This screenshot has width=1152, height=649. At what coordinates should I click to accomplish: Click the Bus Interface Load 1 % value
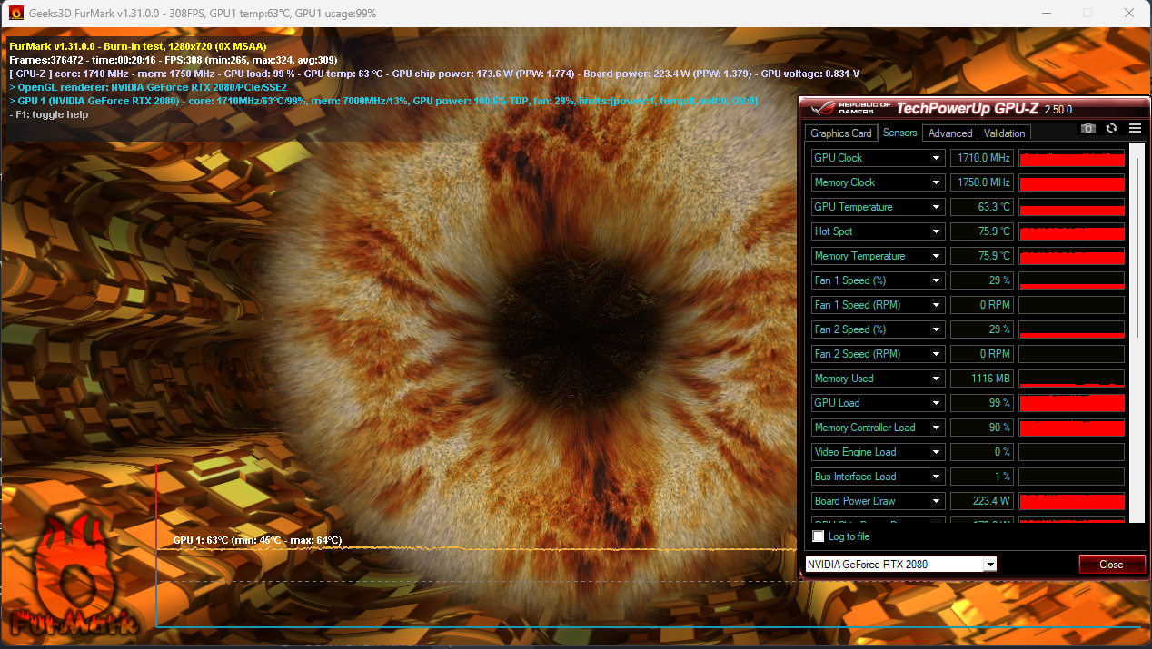click(981, 477)
